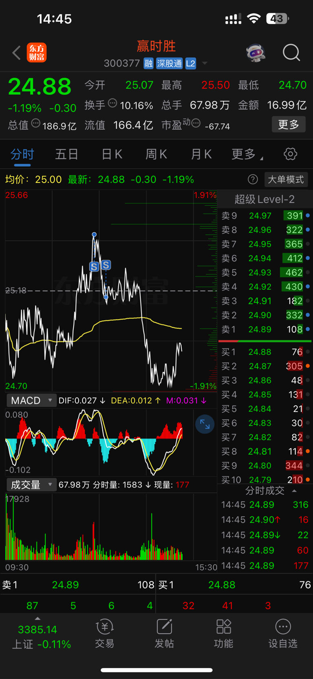Tap 设自选 add to watchlist
313x679 pixels.
coord(283,633)
